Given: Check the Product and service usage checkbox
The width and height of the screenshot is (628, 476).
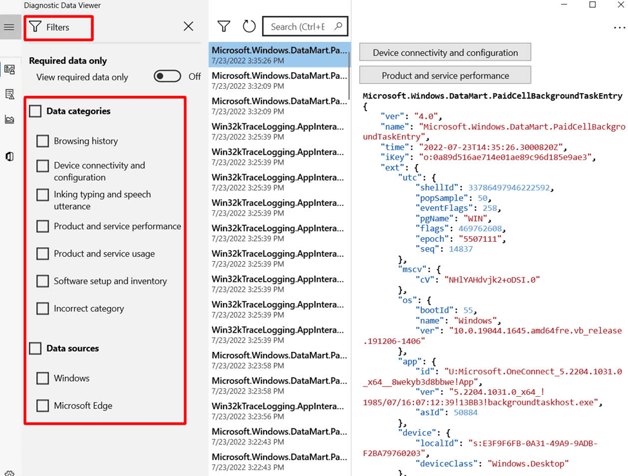Looking at the screenshot, I should tap(43, 253).
